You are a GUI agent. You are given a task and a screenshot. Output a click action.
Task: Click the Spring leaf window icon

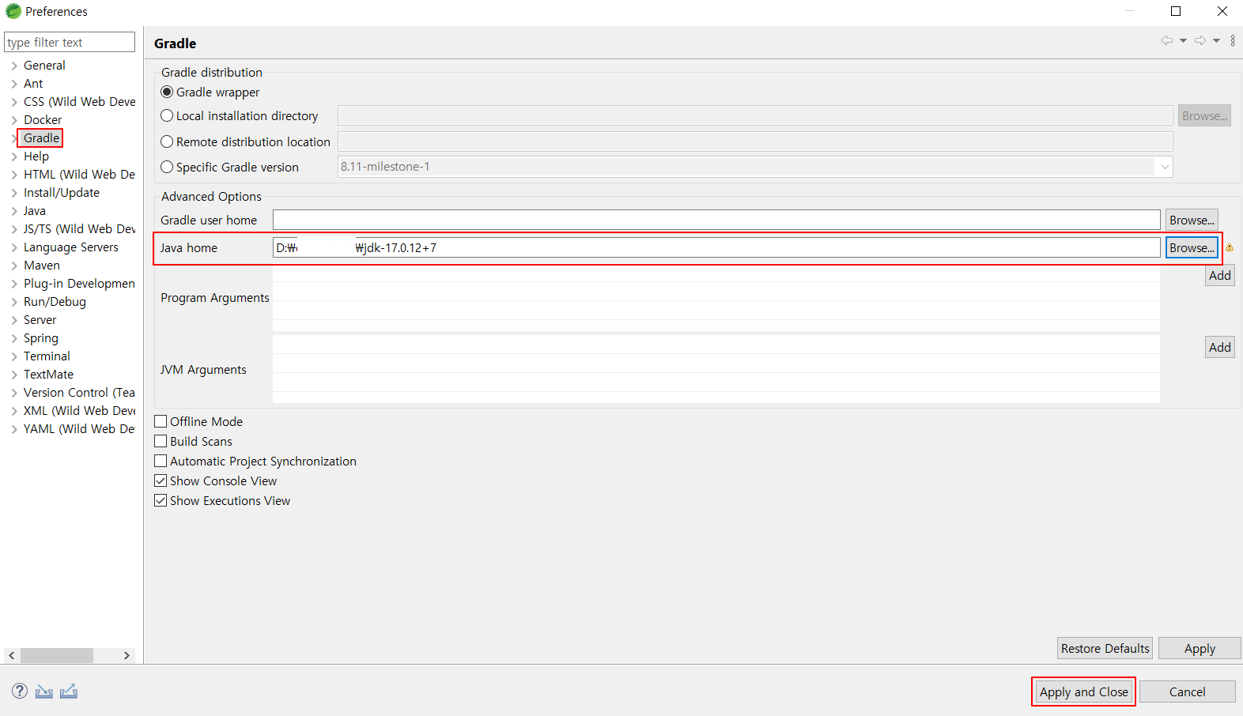pos(13,11)
